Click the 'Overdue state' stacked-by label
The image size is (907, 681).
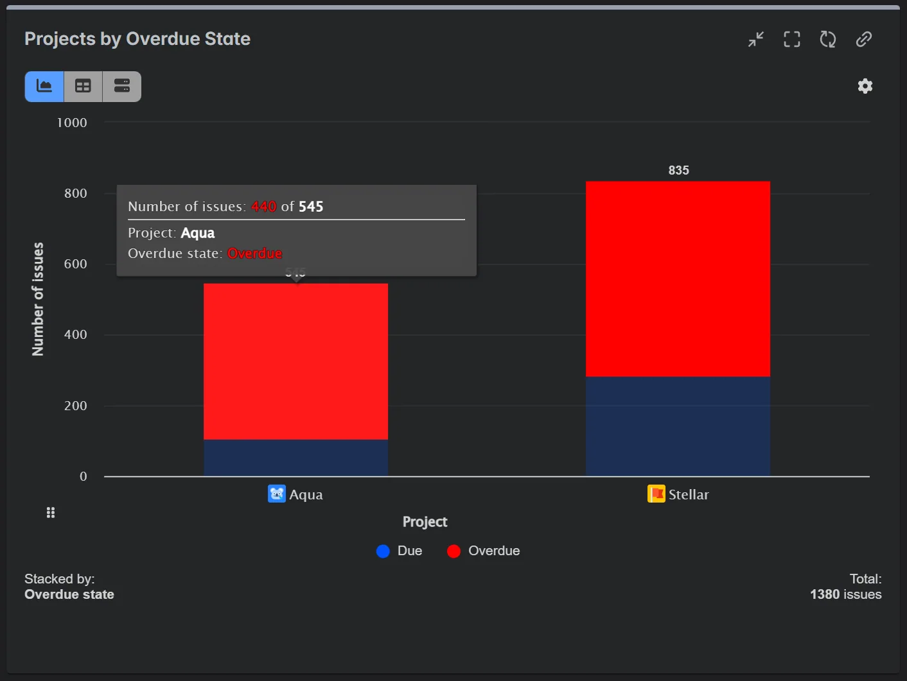pyautogui.click(x=69, y=594)
